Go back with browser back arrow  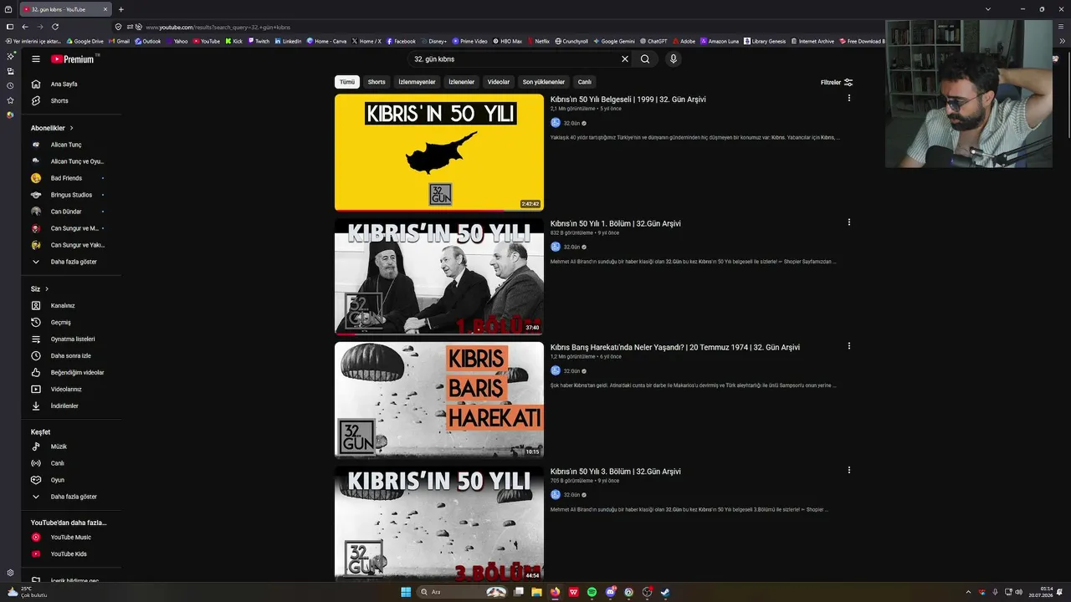[24, 27]
